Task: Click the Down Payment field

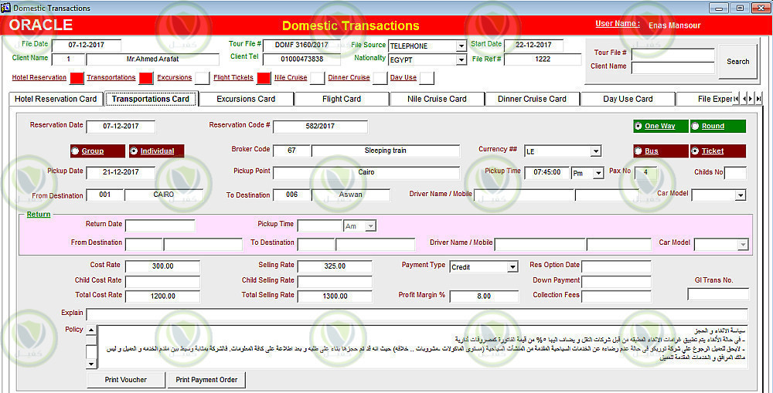Action: coord(616,282)
